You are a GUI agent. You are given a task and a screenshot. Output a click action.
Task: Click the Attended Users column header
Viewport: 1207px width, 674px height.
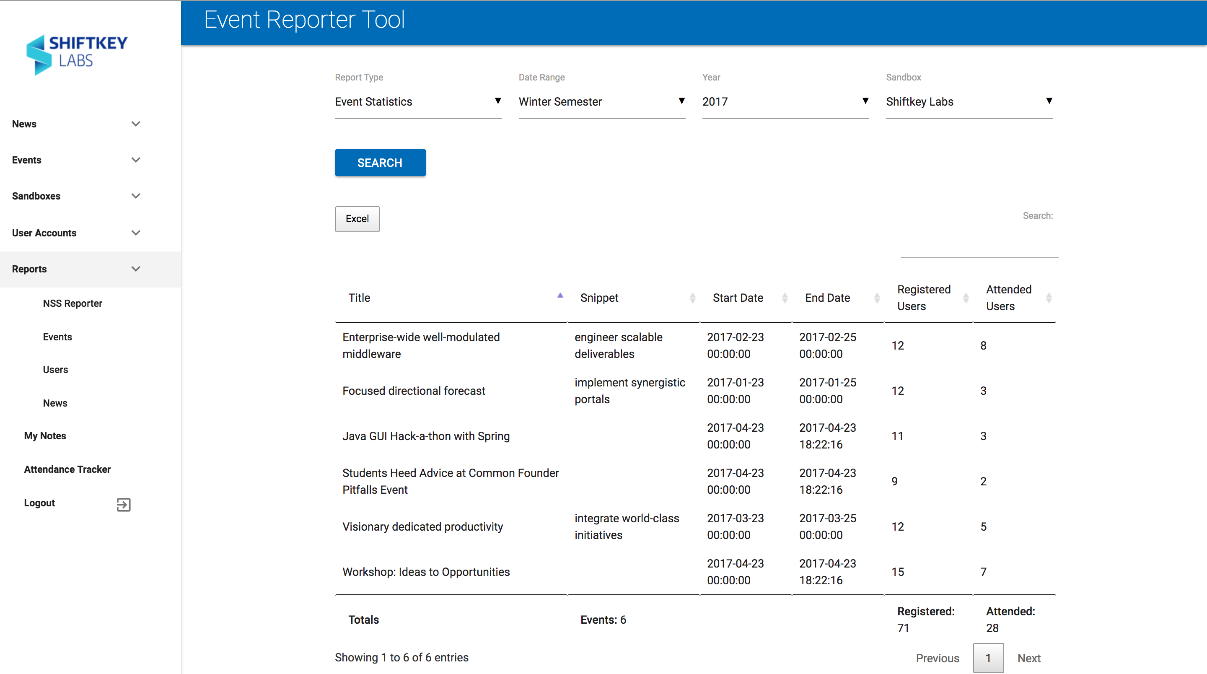click(1015, 298)
